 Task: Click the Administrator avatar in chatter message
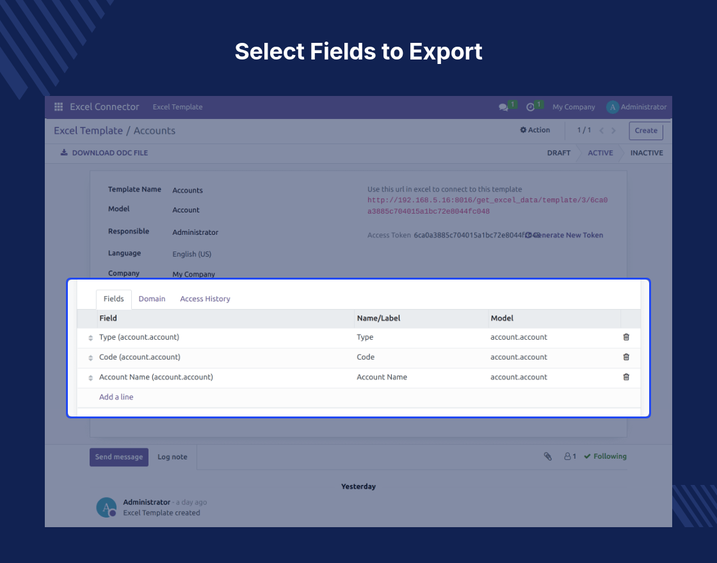click(x=106, y=508)
